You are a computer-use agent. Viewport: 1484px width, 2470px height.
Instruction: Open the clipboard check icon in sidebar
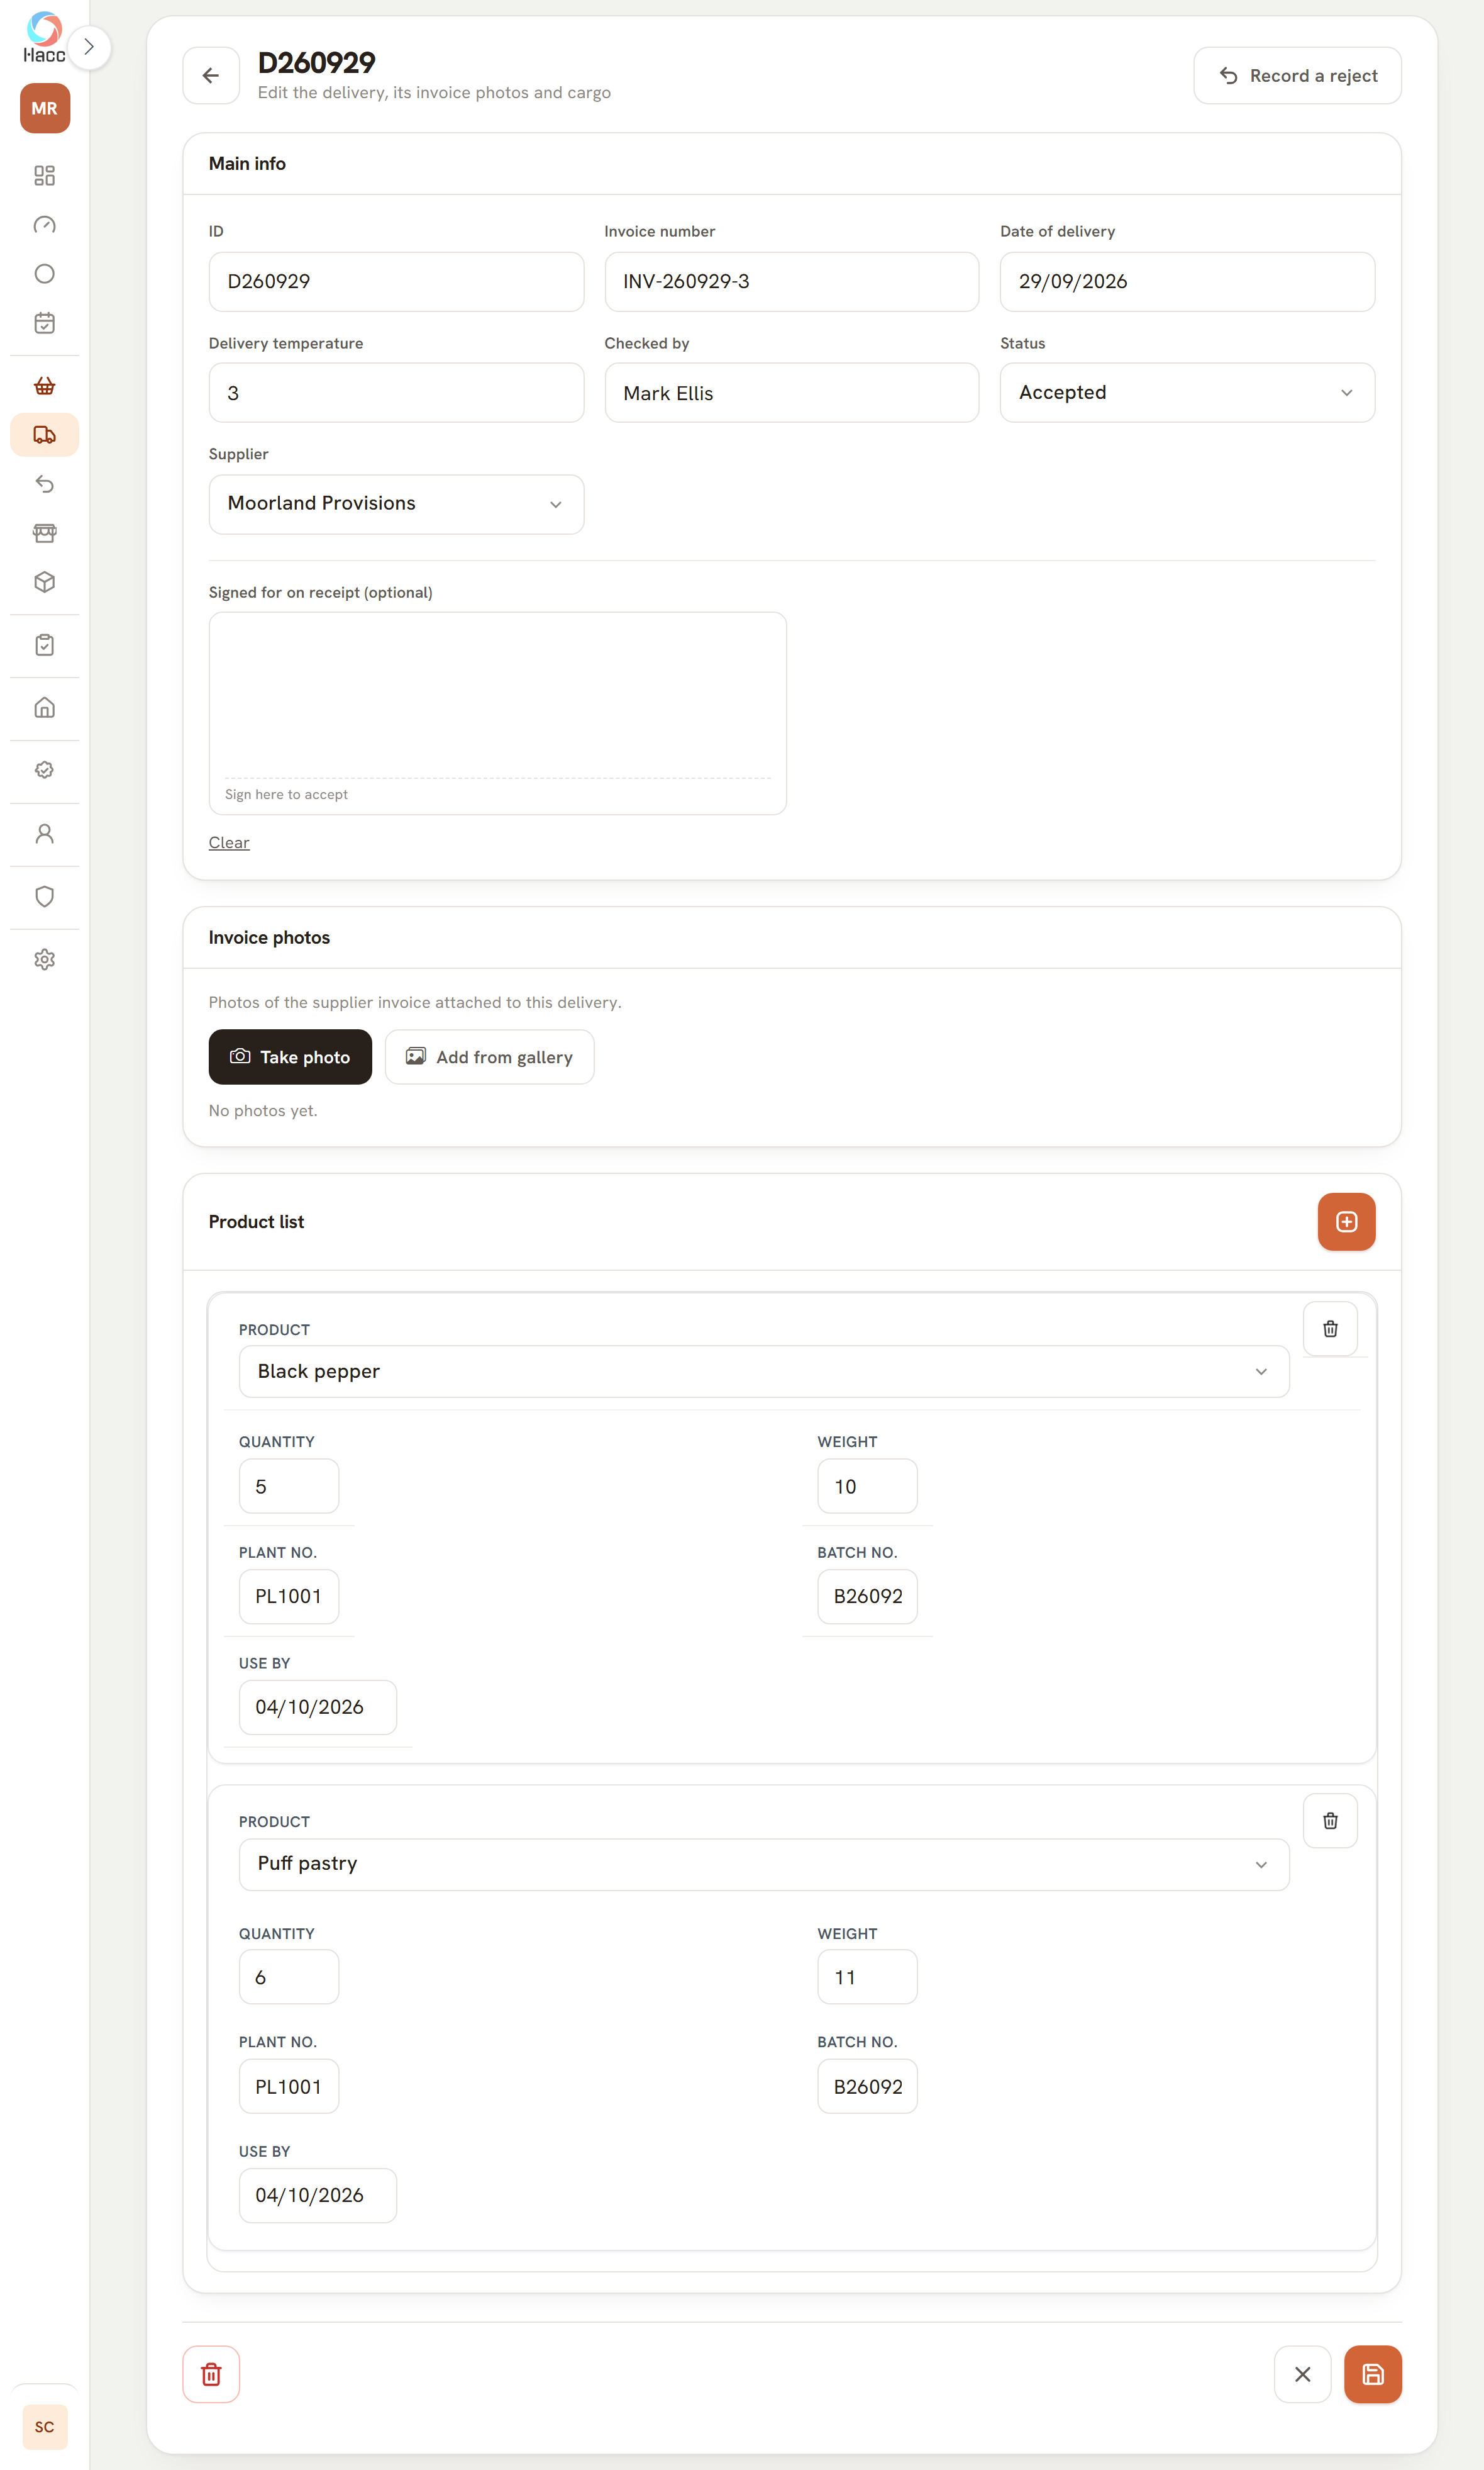[45, 645]
